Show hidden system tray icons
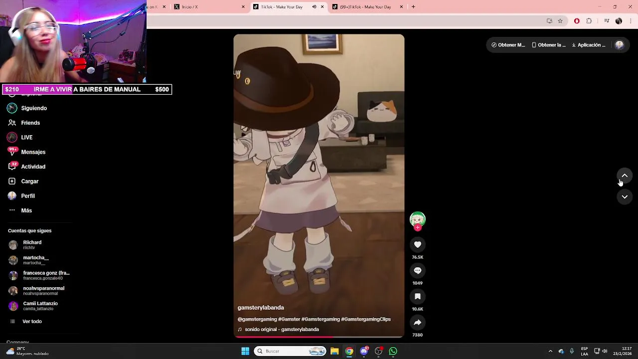 tap(550, 351)
